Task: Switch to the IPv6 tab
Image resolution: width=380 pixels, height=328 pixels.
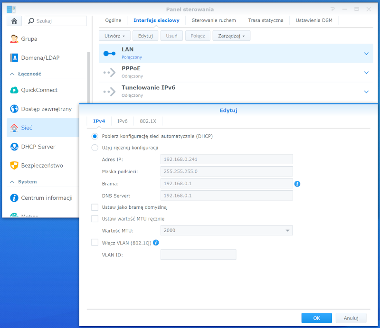Action: point(122,121)
